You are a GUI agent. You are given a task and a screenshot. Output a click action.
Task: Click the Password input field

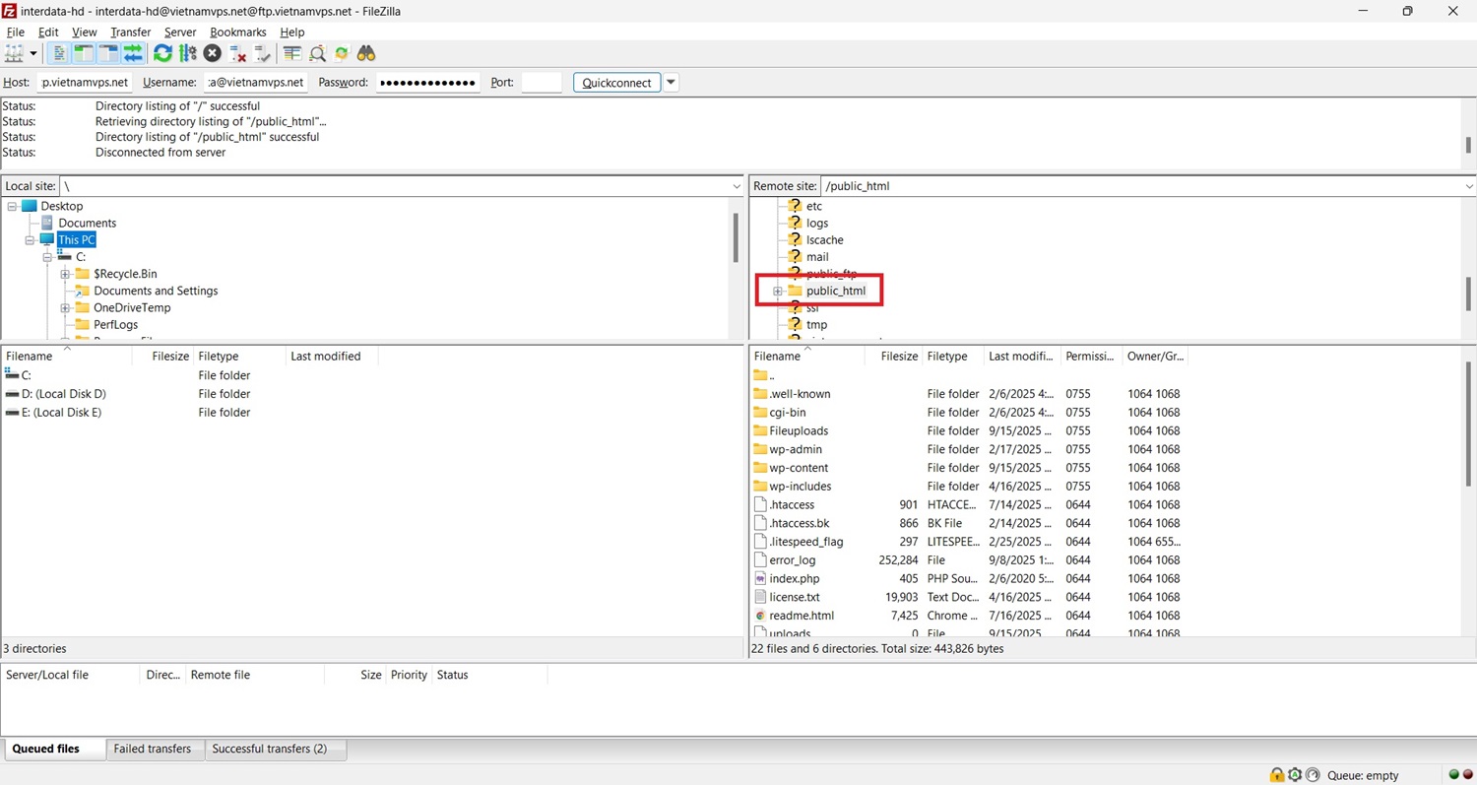coord(427,83)
